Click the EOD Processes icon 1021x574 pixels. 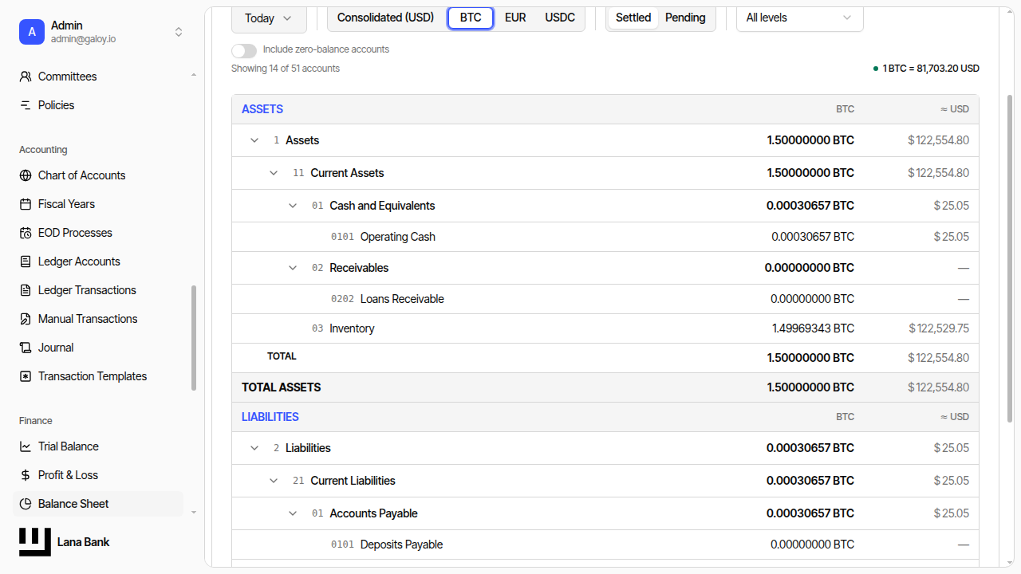pos(26,233)
